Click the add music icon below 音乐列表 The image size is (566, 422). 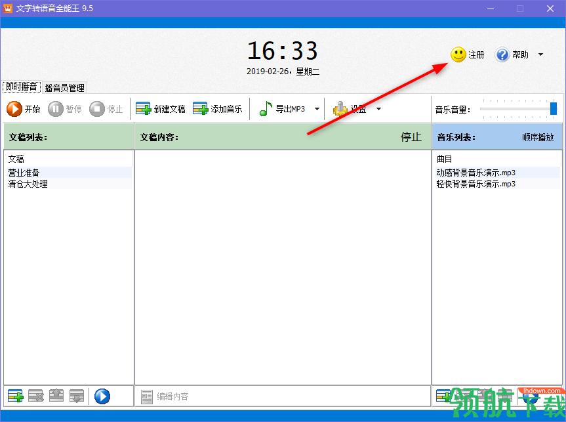443,396
